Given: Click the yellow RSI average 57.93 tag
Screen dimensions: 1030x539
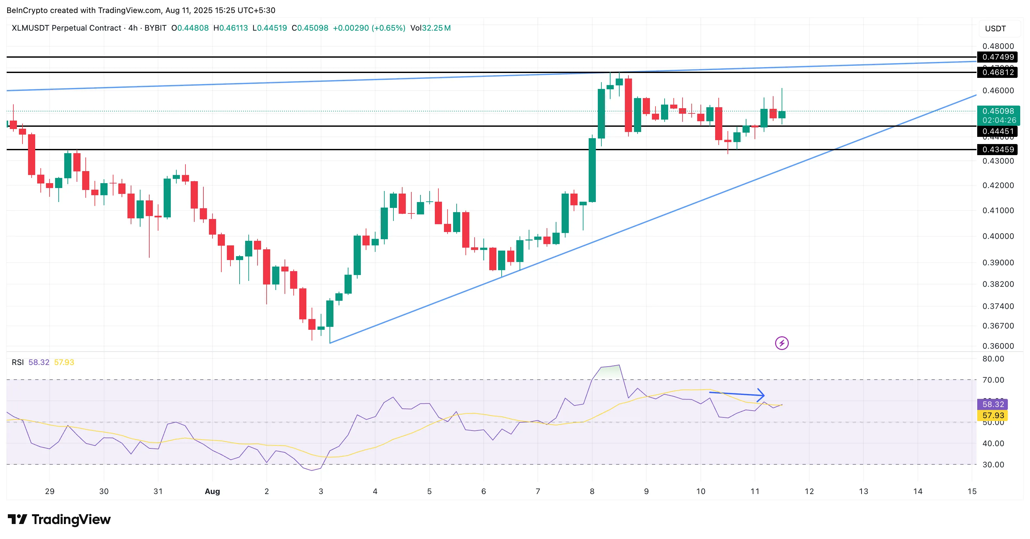Looking at the screenshot, I should (x=993, y=415).
